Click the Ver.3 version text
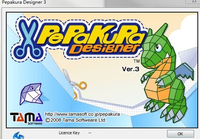Viewport: 200px width, 139px height. (130, 69)
